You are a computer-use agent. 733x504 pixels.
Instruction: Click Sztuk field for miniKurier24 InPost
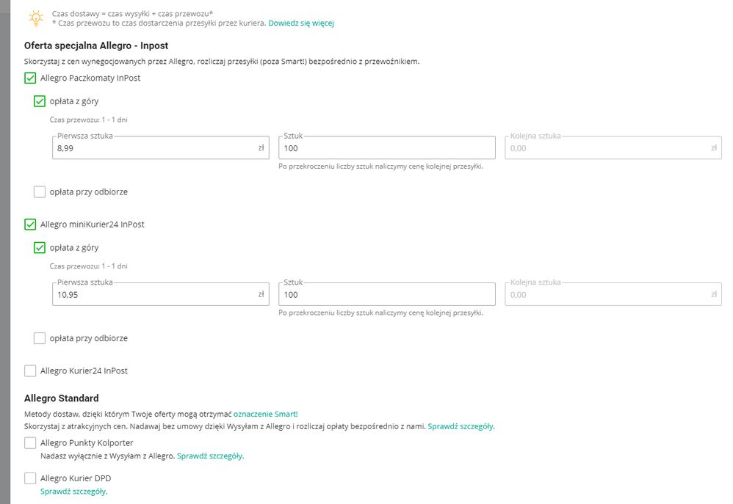(386, 295)
